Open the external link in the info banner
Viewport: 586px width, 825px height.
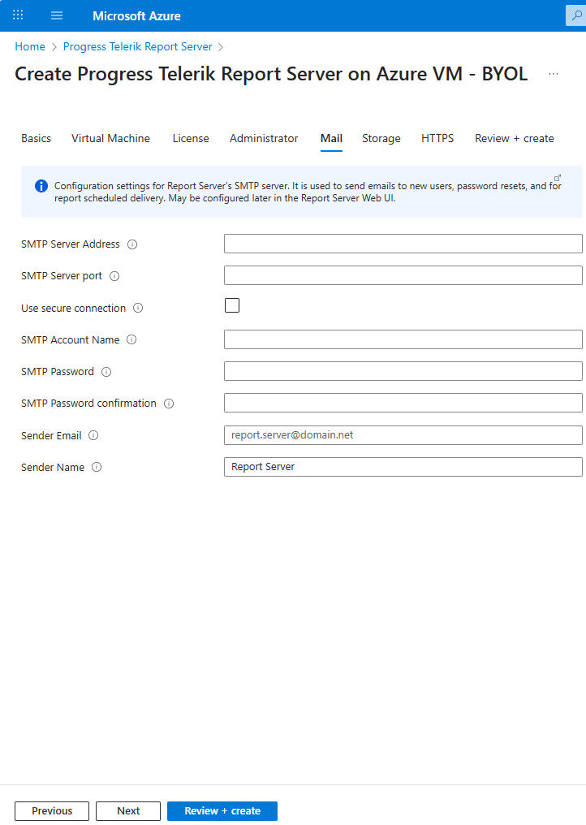(x=558, y=177)
